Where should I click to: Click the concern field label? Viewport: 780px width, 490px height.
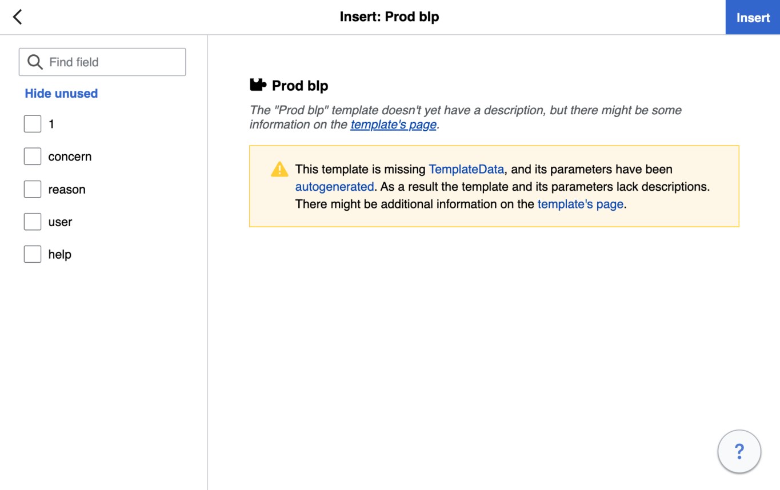pos(70,156)
